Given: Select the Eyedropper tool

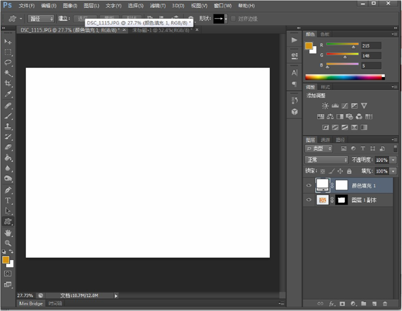Looking at the screenshot, I should 8,94.
